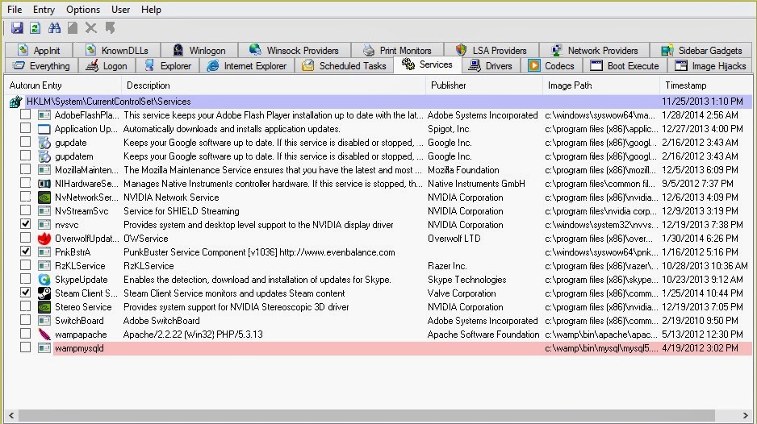Uncheck the Steam Client Service checkbox

pyautogui.click(x=26, y=293)
